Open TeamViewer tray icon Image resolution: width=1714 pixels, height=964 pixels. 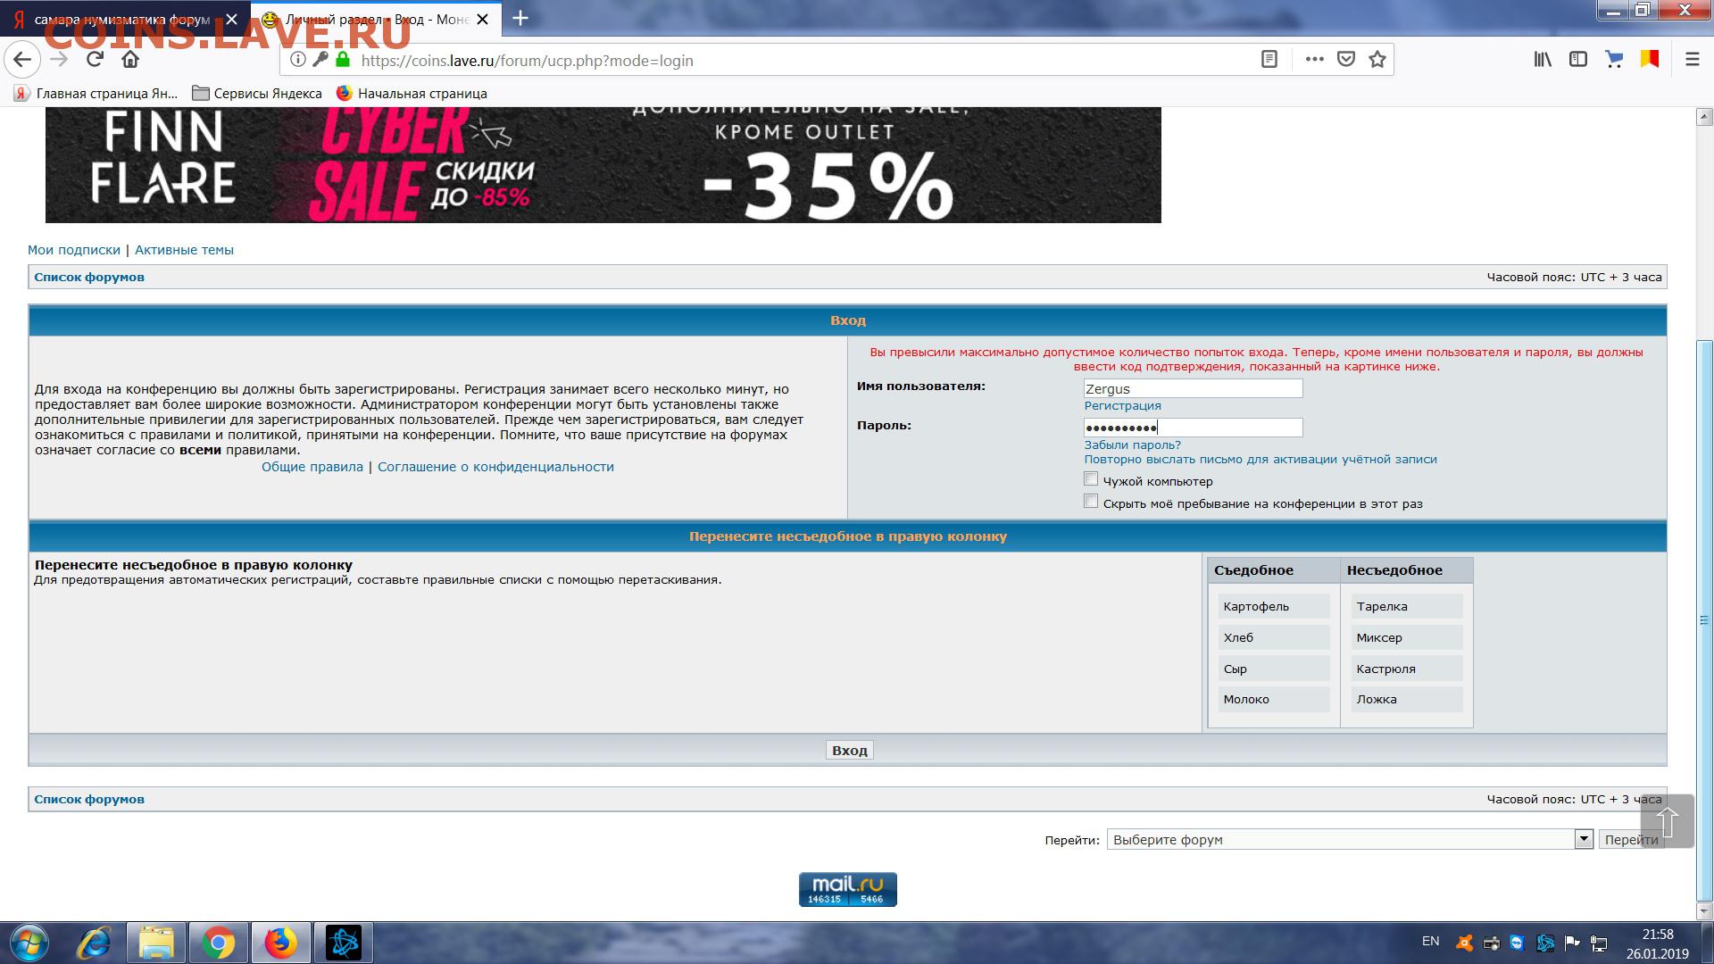click(x=1518, y=943)
